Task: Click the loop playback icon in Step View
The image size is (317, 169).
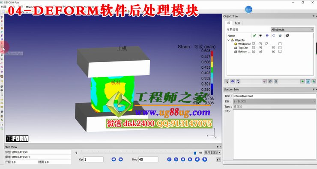Action: 218,159
